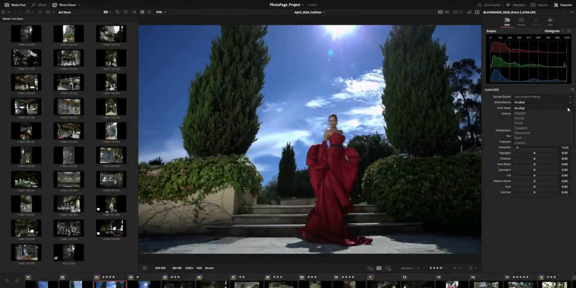
Task: Reset CanonStill settings with reset icon
Action: [572, 89]
